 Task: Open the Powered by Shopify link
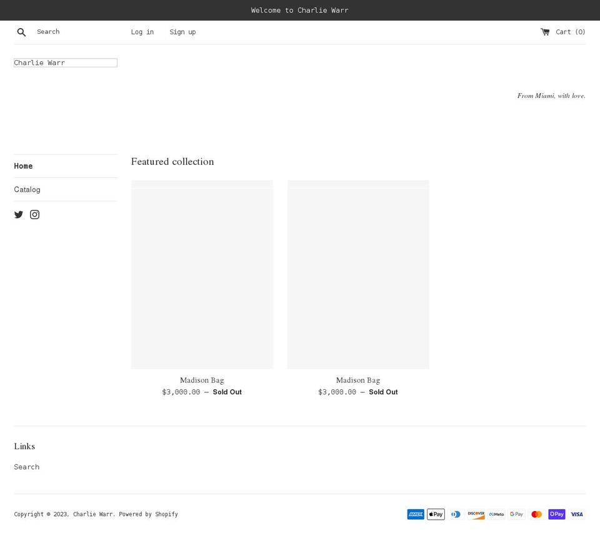149,514
